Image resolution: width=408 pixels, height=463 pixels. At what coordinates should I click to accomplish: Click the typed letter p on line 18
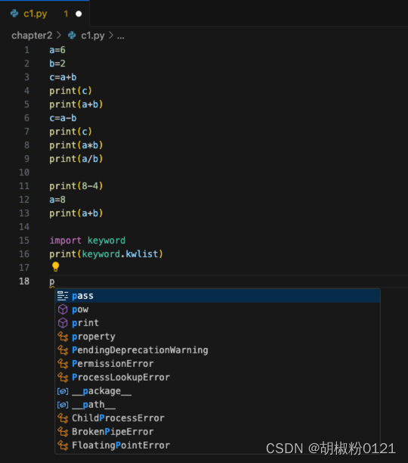coord(52,282)
